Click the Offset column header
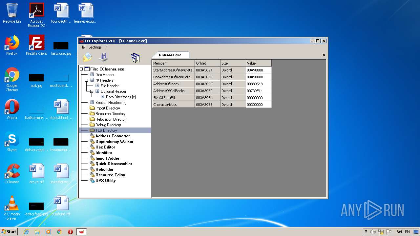420x236 pixels. (207, 63)
